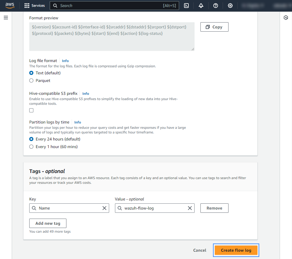Clear the wazuh-flow-log tag value

(190, 208)
